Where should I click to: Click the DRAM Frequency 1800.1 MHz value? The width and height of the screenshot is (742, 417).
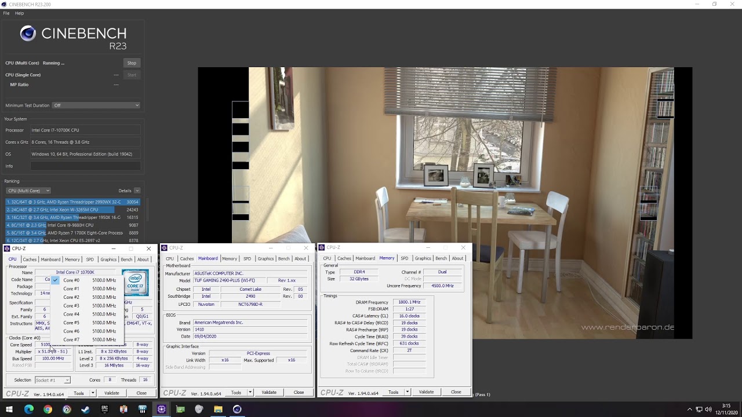409,302
